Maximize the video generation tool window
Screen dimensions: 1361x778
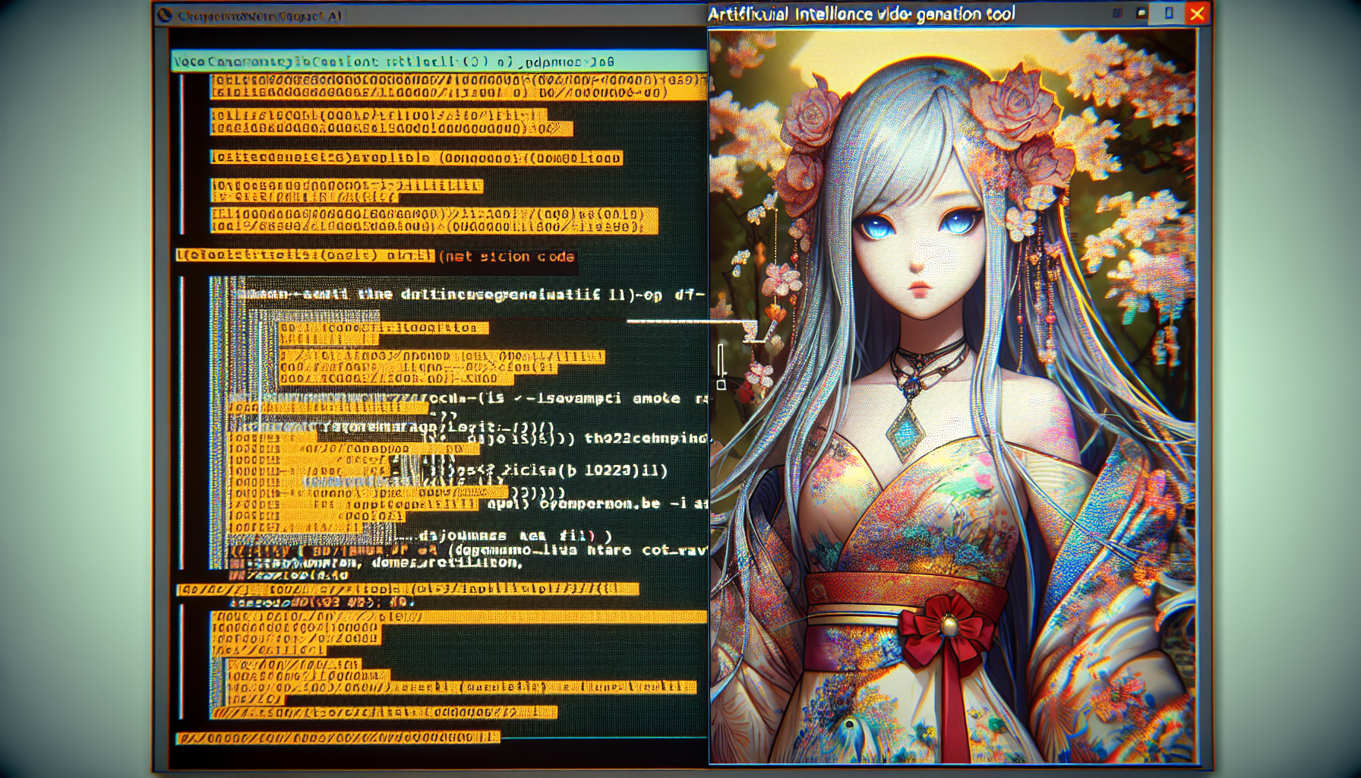coord(1169,14)
